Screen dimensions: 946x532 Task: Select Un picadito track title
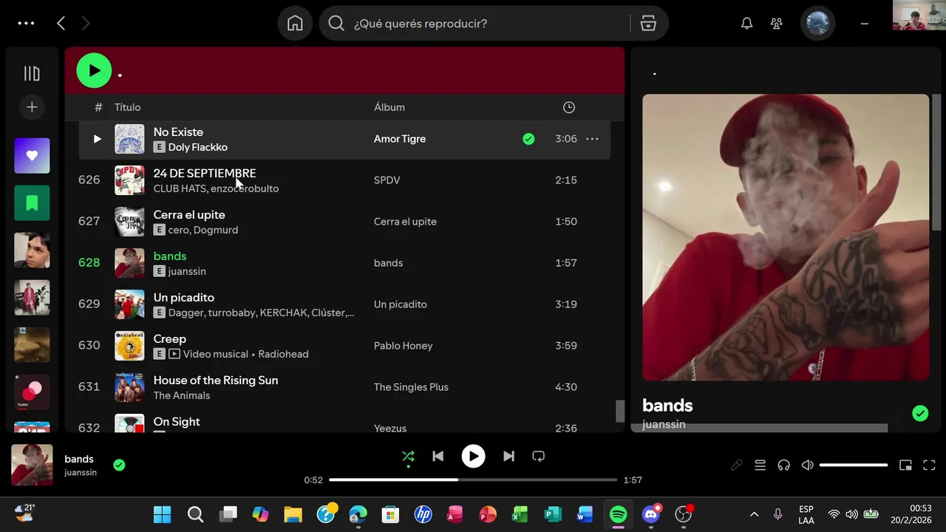[184, 297]
